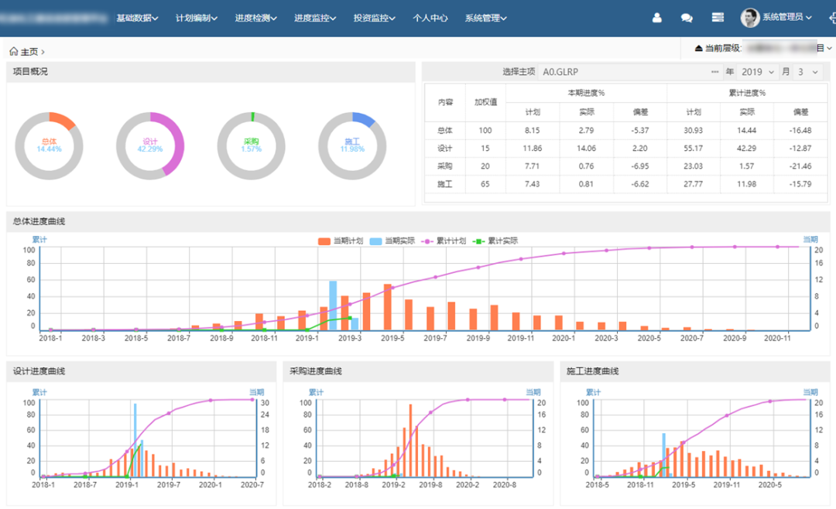
Task: Open the 个人中心 menu item
Action: [430, 18]
